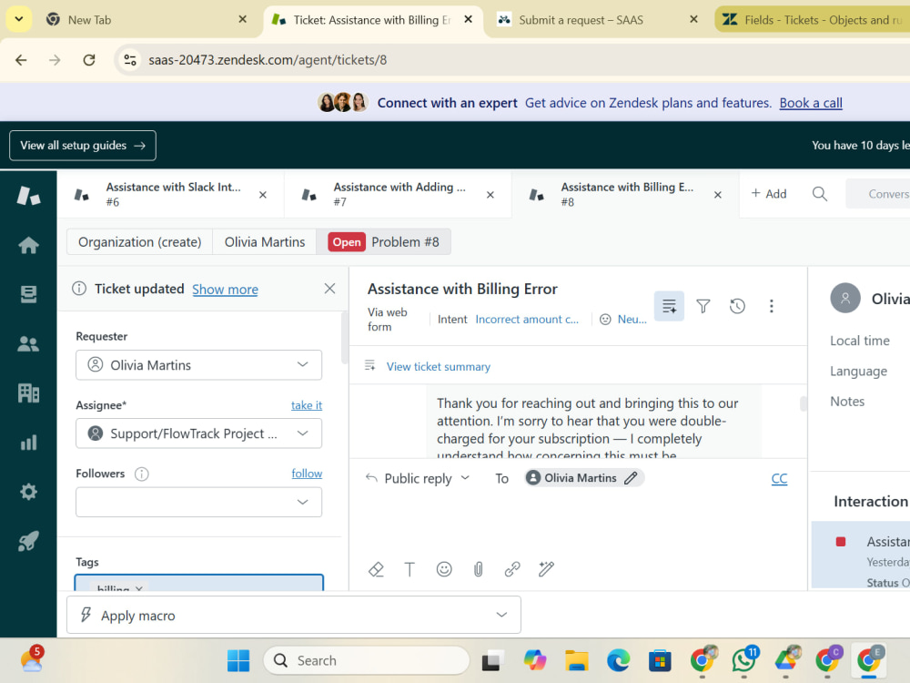Open the rocket Get Started icon
The height and width of the screenshot is (683, 910).
pos(28,541)
